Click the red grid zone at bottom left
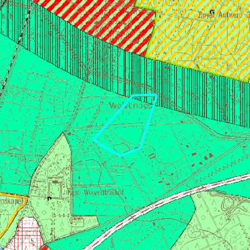 [29, 233]
